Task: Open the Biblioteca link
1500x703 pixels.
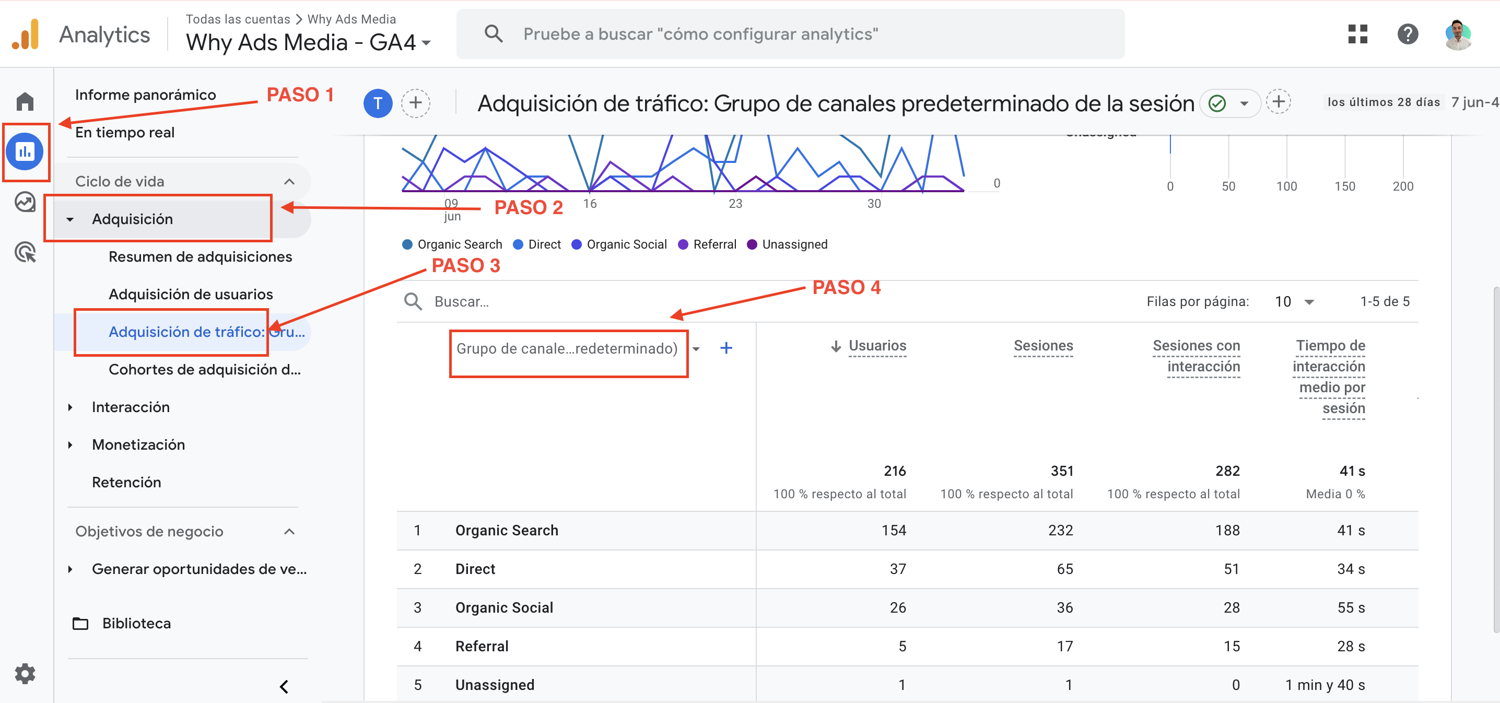Action: coord(136,623)
